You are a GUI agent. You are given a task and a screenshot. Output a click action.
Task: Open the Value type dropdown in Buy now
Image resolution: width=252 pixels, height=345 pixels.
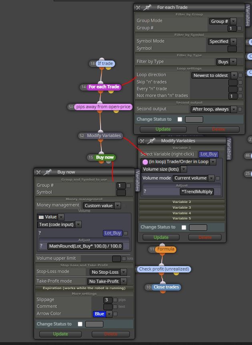click(x=61, y=217)
